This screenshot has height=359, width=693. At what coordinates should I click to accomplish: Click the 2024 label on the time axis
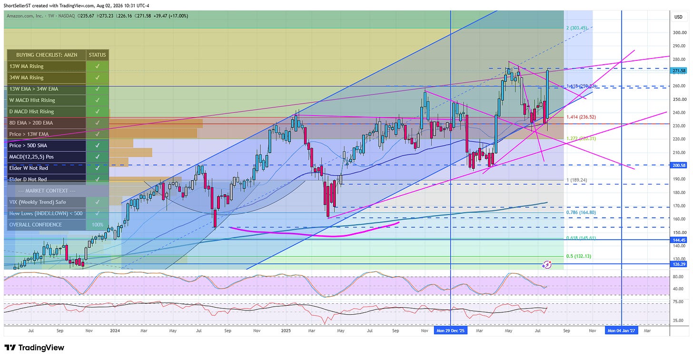[115, 330]
